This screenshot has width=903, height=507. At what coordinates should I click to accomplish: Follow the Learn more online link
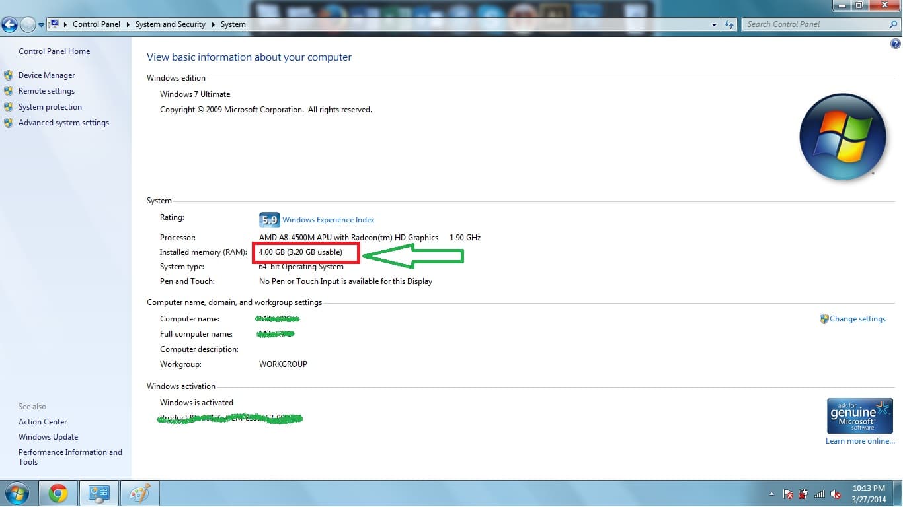click(860, 441)
